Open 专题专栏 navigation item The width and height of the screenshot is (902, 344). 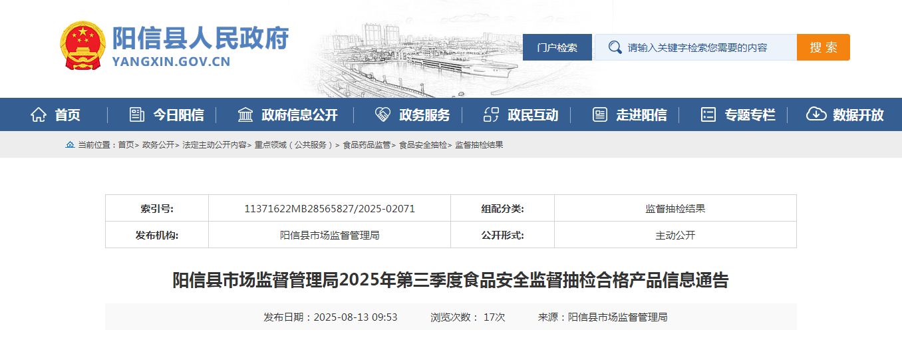750,114
